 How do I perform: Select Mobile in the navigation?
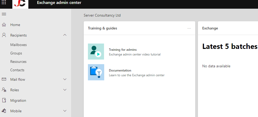pos(16,111)
